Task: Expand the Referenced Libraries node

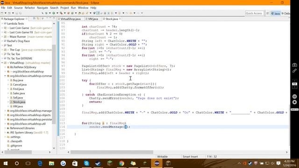Action: [x=5, y=128]
